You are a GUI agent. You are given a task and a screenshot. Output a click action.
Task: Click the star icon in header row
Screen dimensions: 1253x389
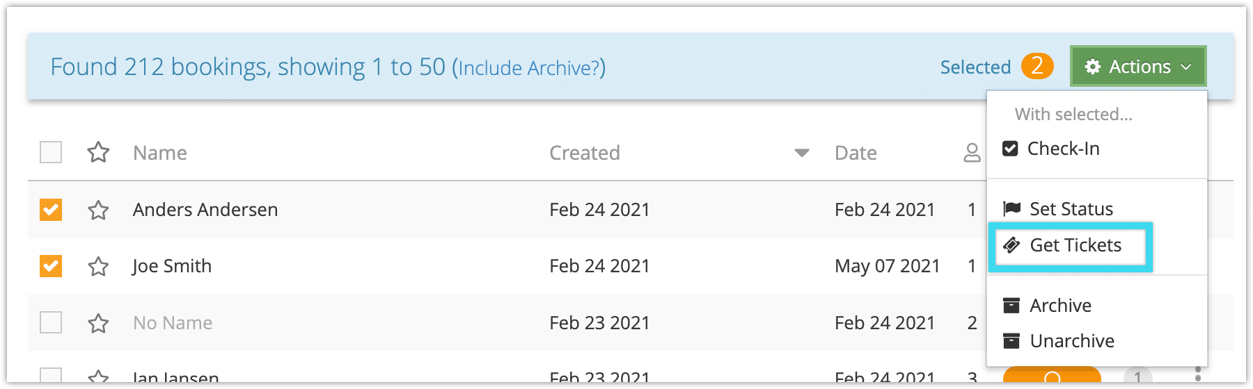(98, 152)
